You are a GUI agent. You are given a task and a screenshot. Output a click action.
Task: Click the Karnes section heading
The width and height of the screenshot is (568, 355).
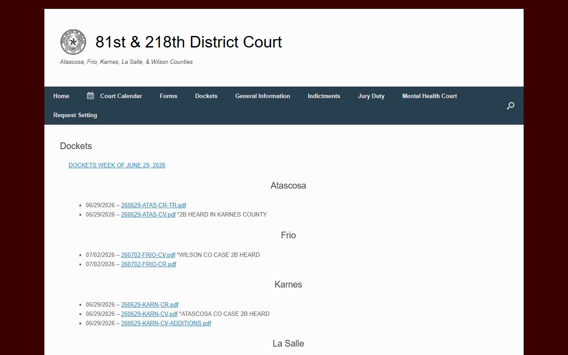pyautogui.click(x=288, y=284)
